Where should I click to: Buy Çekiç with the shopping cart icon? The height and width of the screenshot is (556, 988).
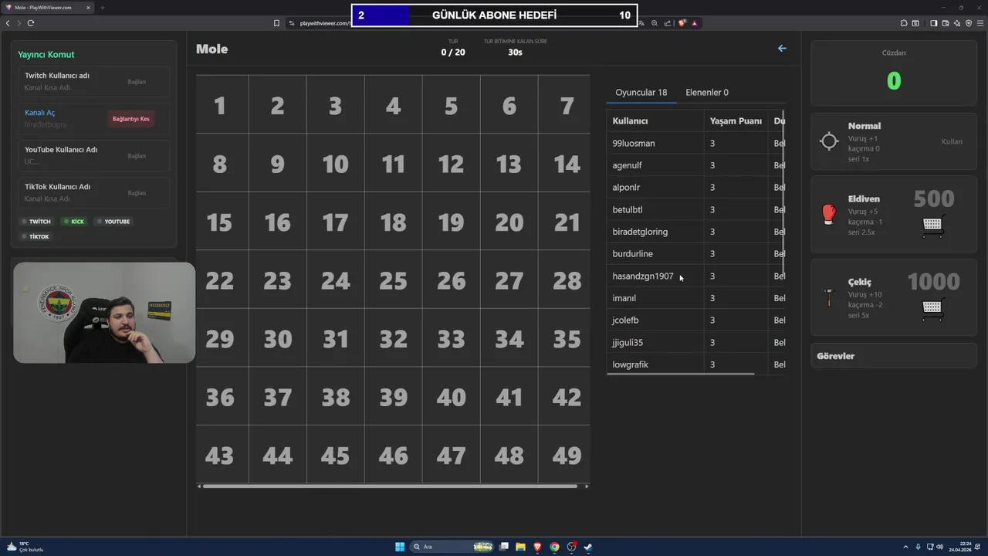(x=932, y=309)
